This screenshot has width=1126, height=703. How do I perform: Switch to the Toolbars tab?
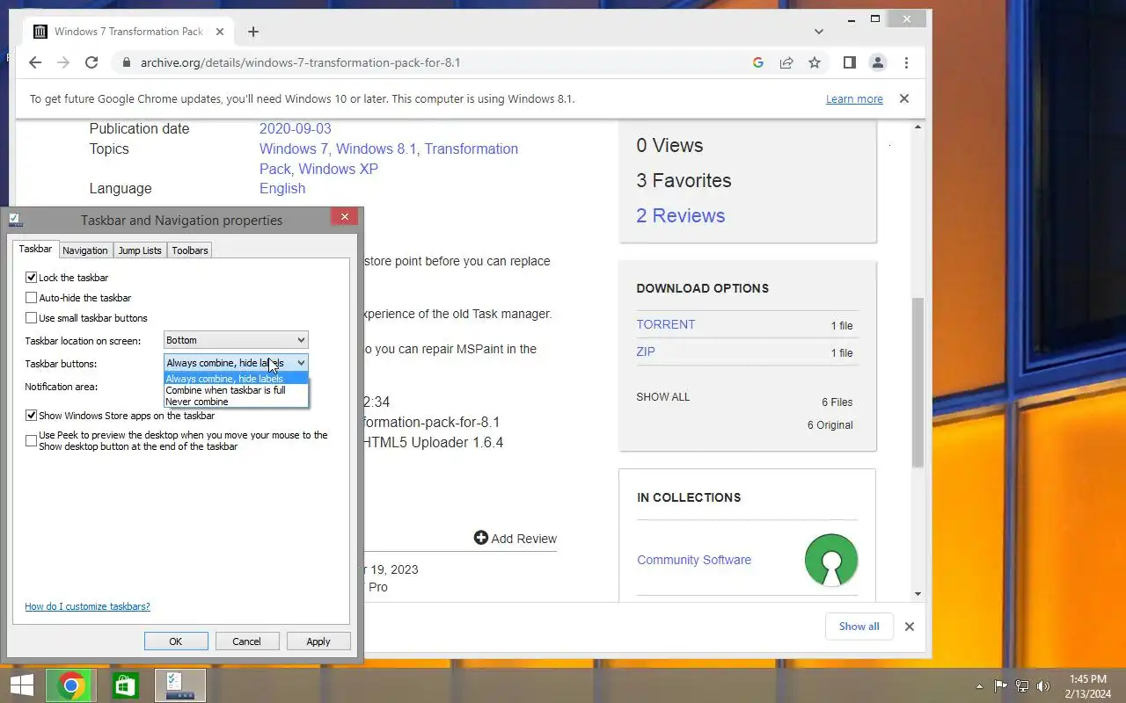pyautogui.click(x=190, y=250)
